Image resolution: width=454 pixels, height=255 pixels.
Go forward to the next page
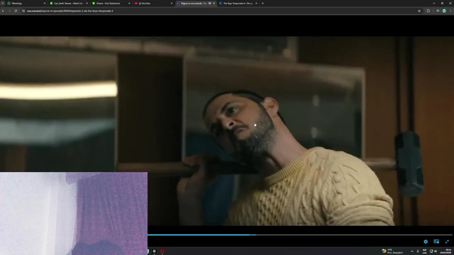tap(9, 11)
